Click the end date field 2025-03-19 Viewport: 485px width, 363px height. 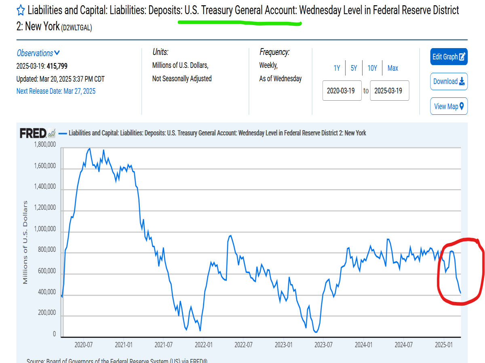[x=390, y=91]
